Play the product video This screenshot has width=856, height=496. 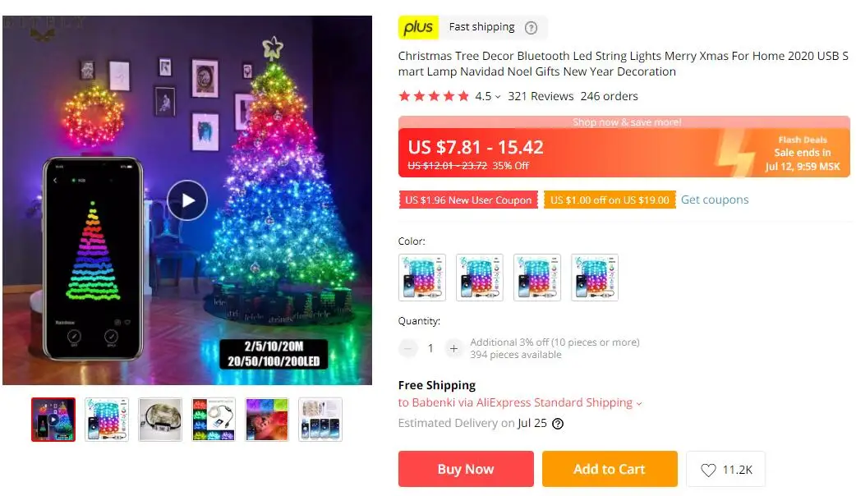coord(187,200)
